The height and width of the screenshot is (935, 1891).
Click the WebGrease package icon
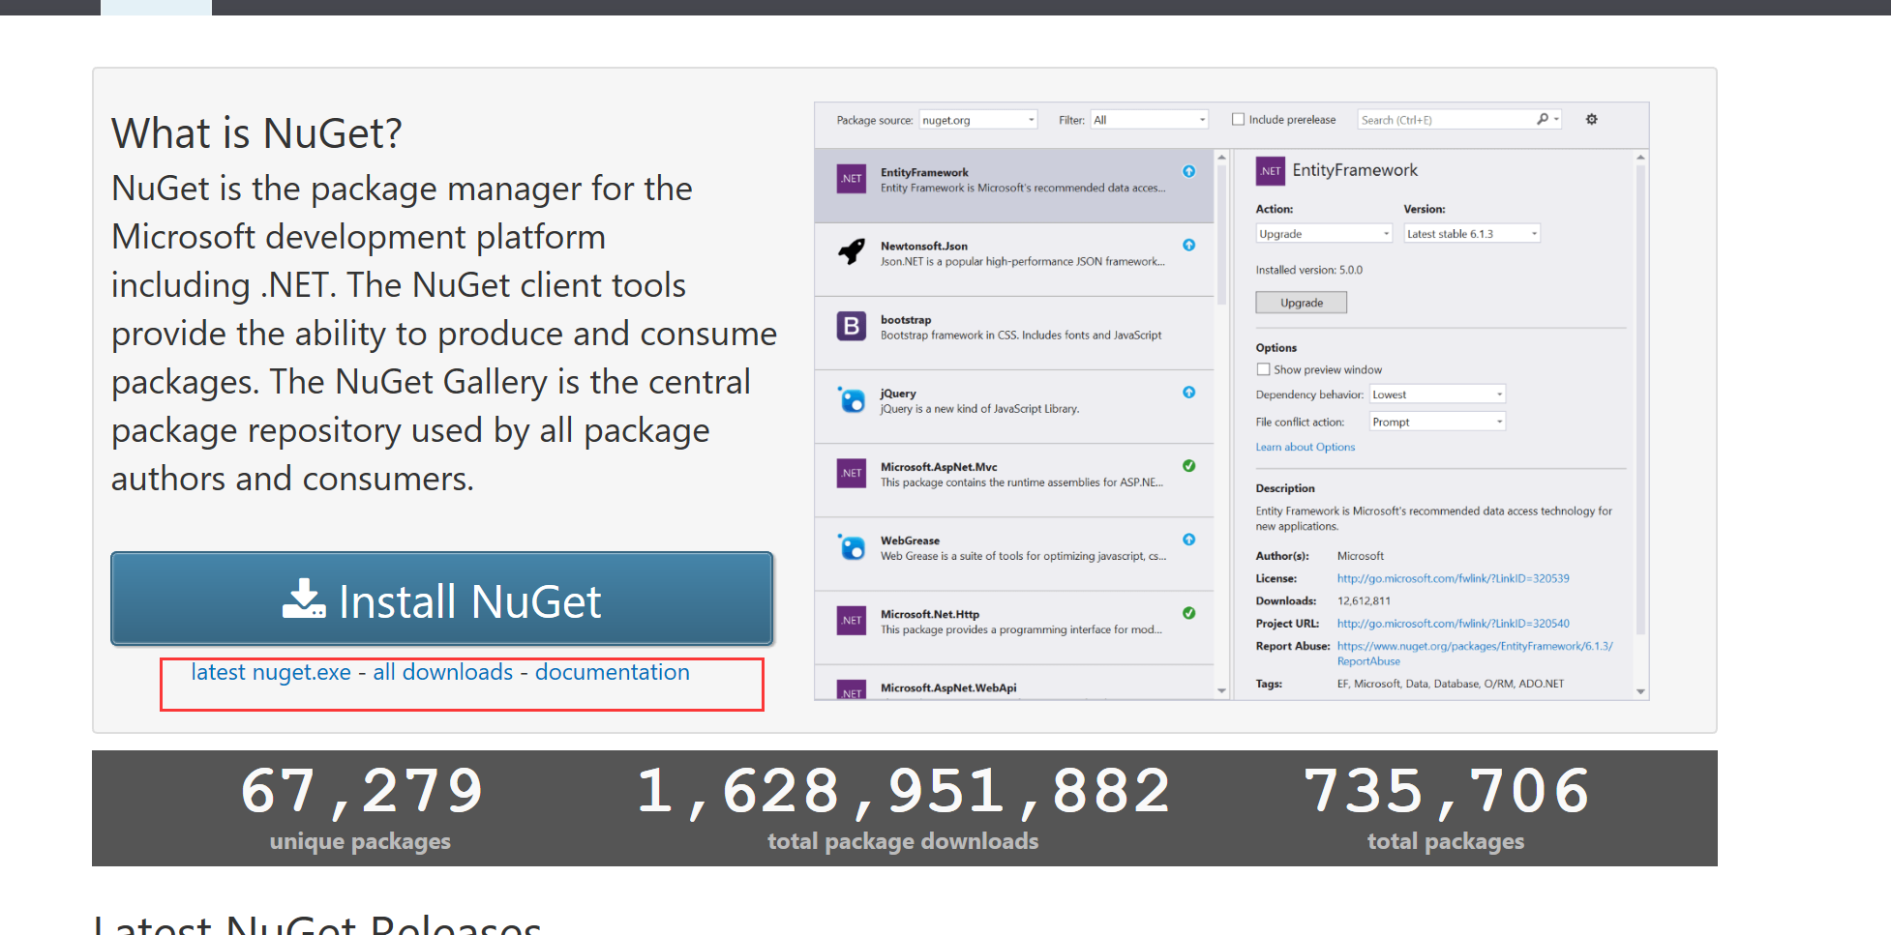pos(852,547)
